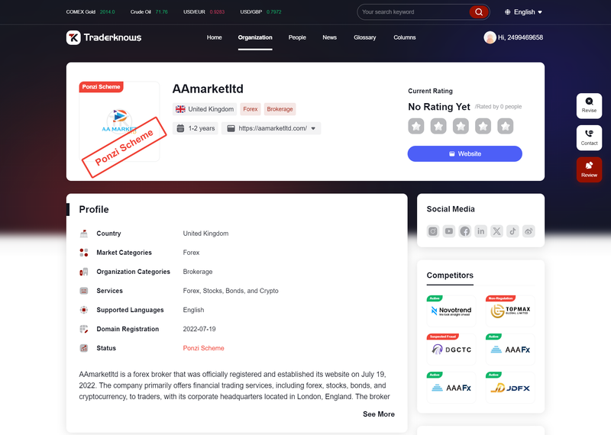Open the X (Twitter) social icon
Viewport: 611px width, 435px height.
click(497, 231)
